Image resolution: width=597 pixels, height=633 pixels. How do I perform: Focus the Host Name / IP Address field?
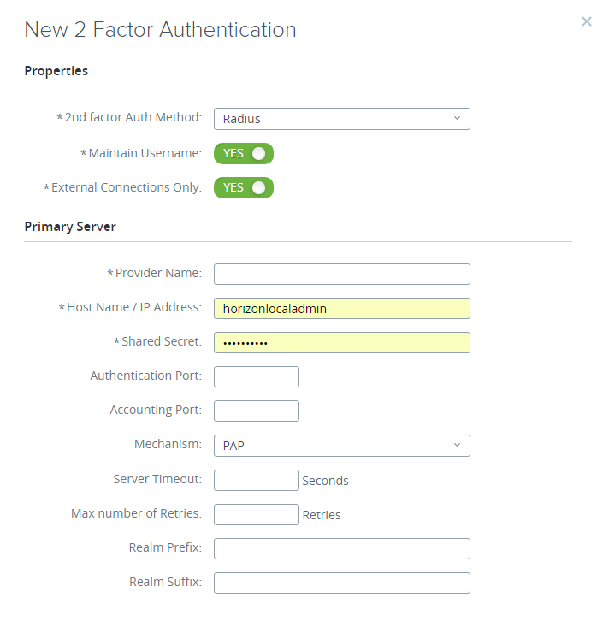[341, 308]
